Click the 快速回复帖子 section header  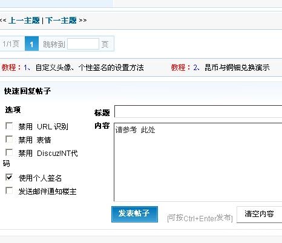(27, 91)
